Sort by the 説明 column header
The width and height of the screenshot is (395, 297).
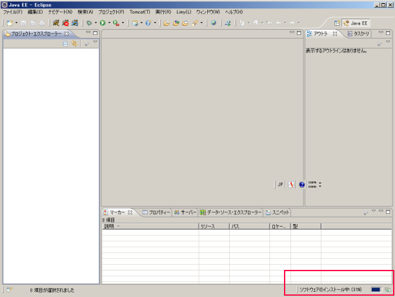150,226
